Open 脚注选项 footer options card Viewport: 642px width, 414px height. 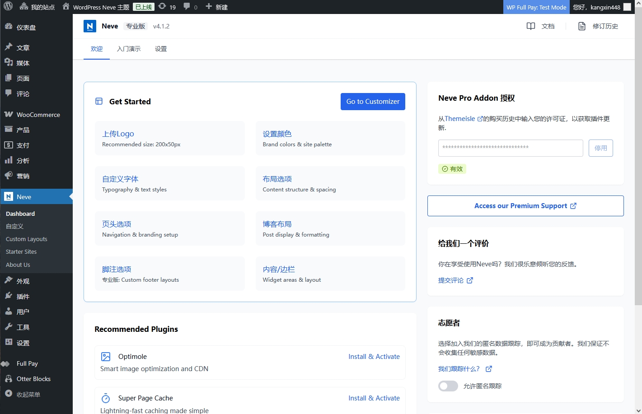170,274
